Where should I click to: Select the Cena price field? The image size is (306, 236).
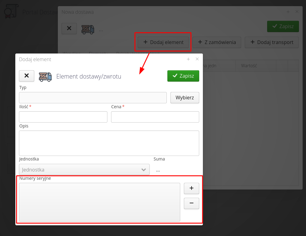[155, 117]
